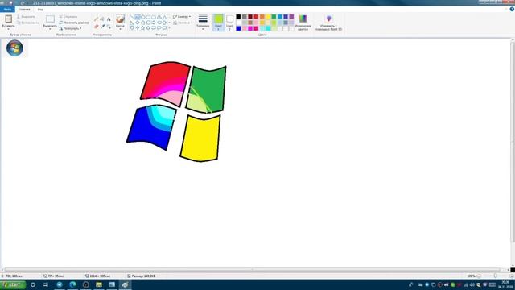Activate Color 2 swatch button
Screen dimensions: 515x290
[229, 23]
